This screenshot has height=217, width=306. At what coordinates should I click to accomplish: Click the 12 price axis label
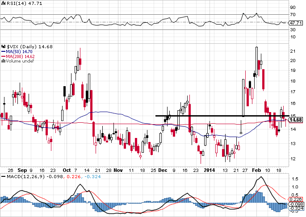293,159
